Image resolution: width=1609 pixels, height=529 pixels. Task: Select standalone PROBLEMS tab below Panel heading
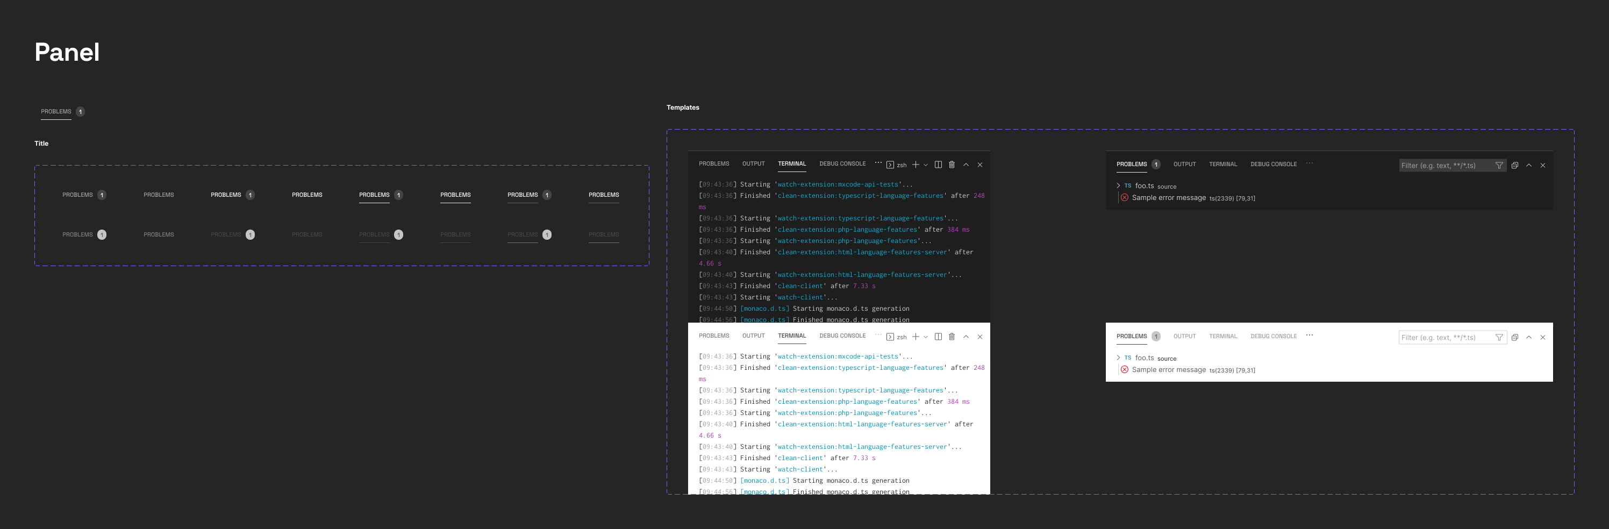(x=56, y=112)
